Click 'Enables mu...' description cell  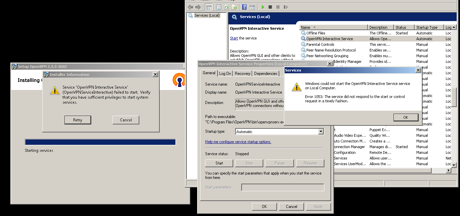[380, 56]
